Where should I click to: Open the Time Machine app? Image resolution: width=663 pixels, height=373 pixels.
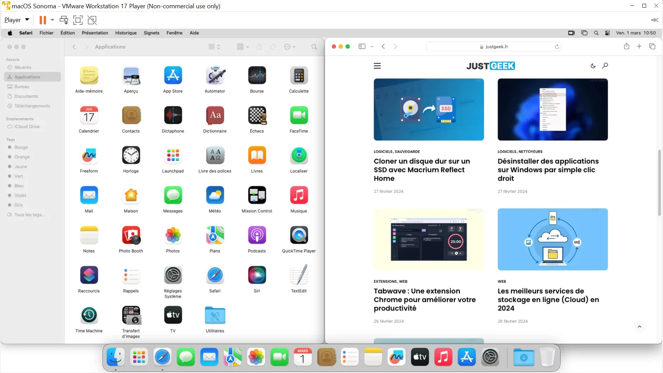[x=89, y=315]
